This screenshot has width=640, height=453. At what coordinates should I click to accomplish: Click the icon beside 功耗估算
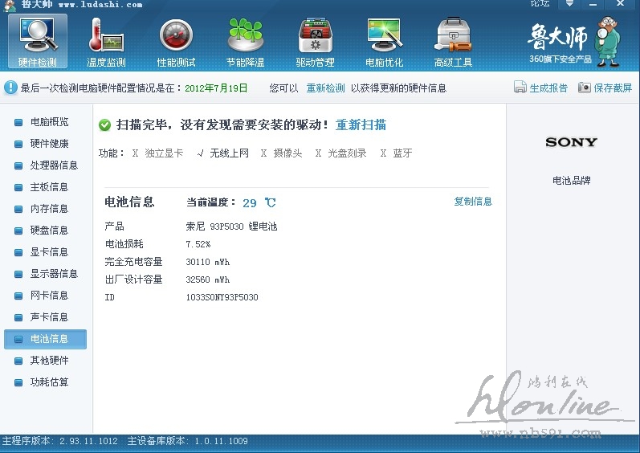click(x=18, y=382)
